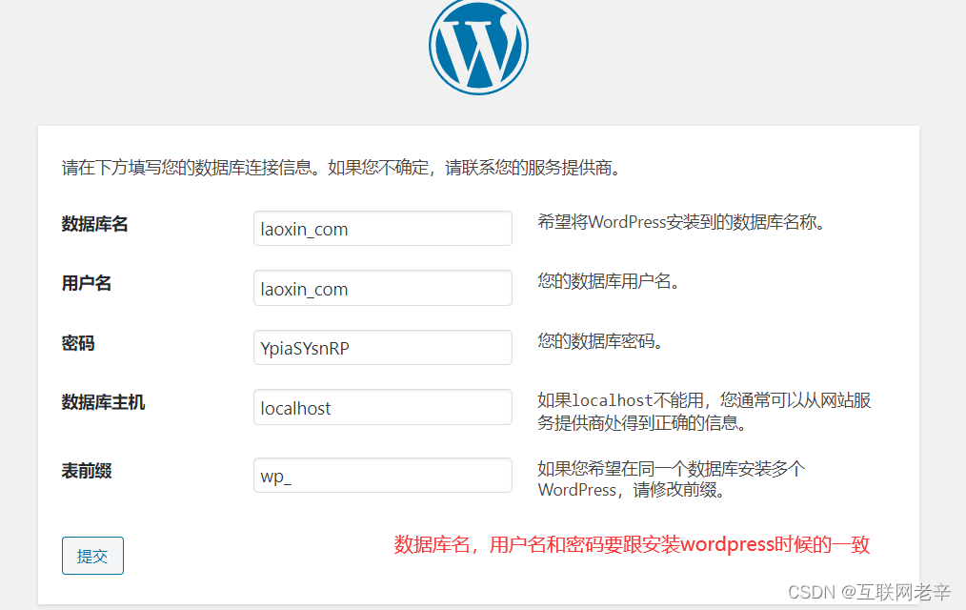Select the 密码 input field
This screenshot has width=966, height=610.
tap(383, 348)
